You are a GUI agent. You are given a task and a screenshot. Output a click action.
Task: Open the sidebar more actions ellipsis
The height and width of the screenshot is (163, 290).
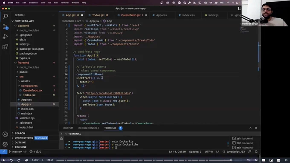pos(54,15)
